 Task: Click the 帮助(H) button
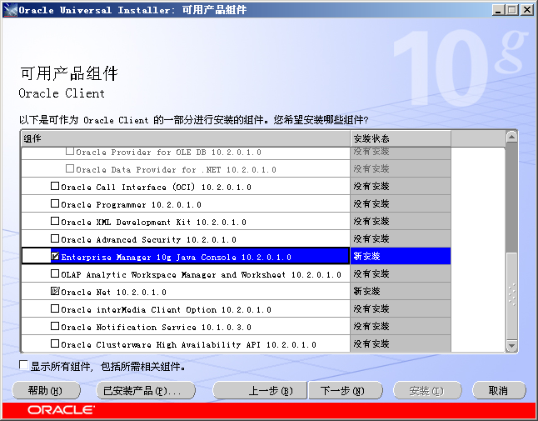pyautogui.click(x=46, y=391)
